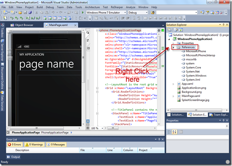Open the 100 % zoom dropdown

tap(102, 128)
